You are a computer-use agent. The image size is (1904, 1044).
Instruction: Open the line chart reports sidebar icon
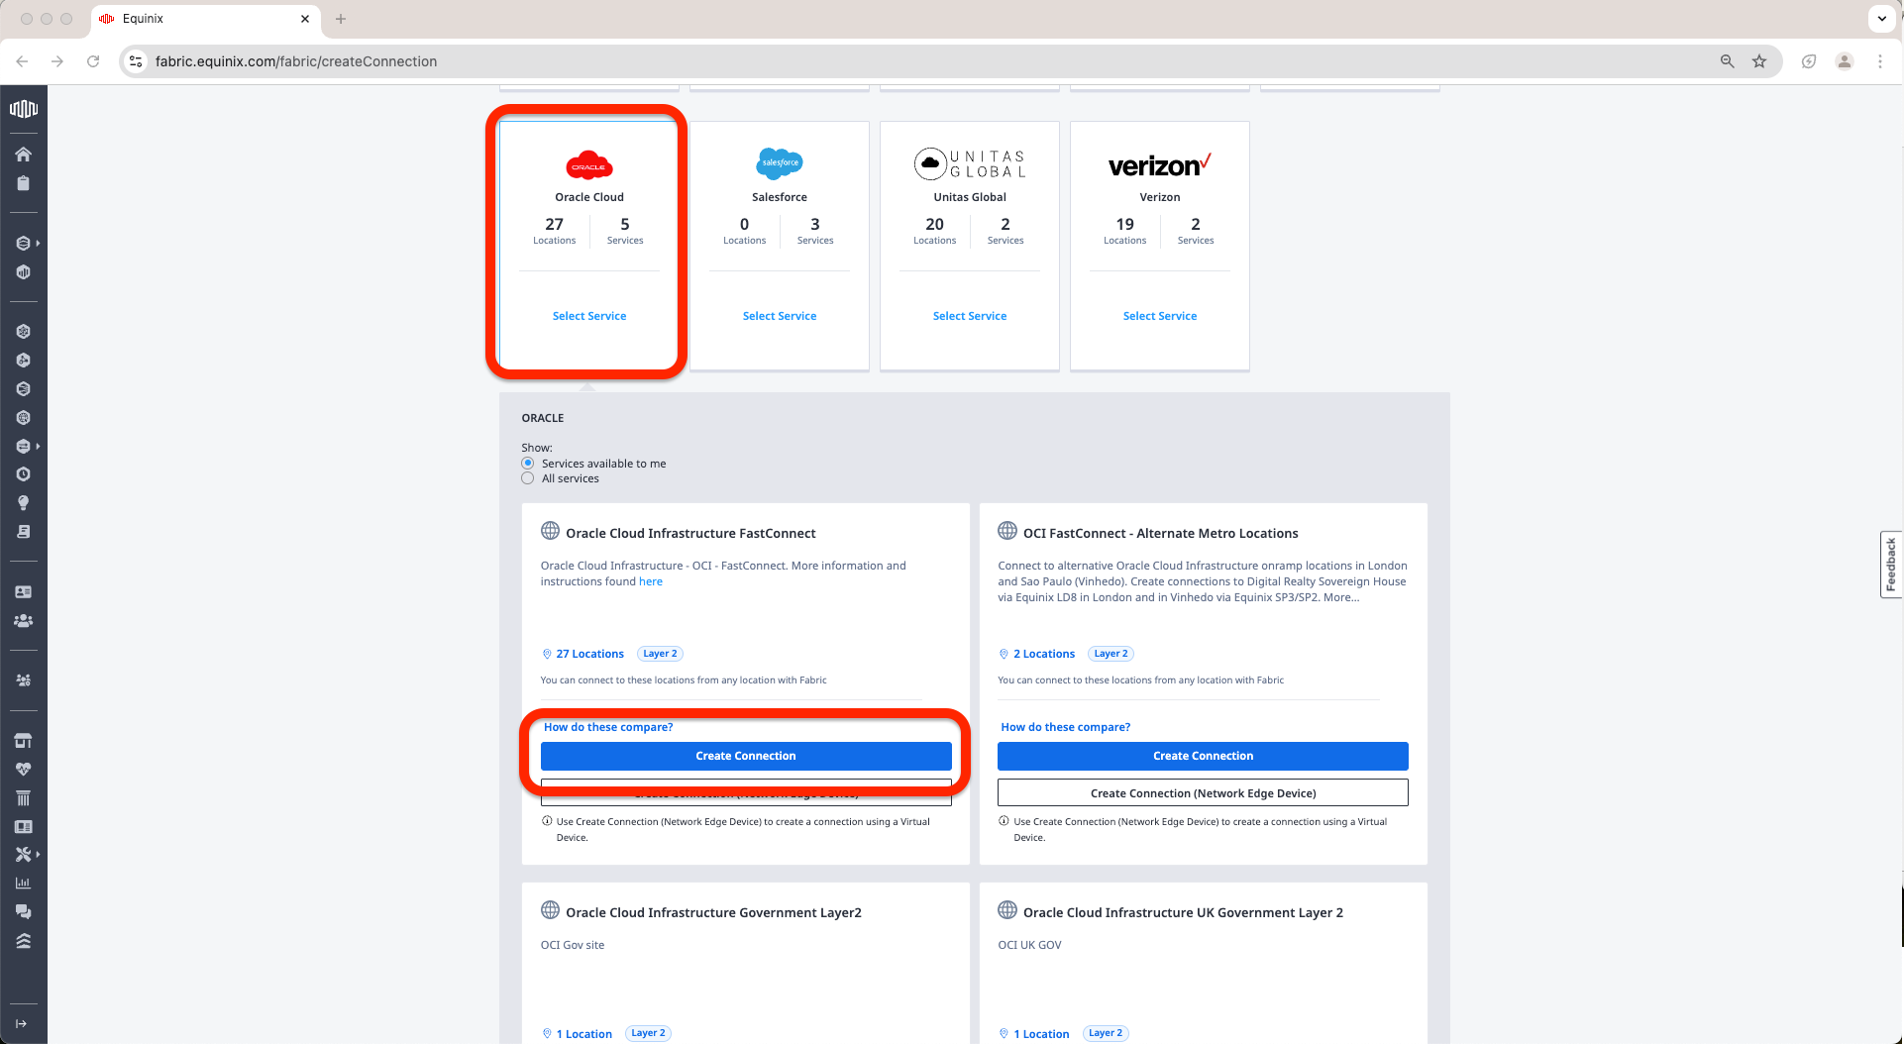[x=24, y=884]
